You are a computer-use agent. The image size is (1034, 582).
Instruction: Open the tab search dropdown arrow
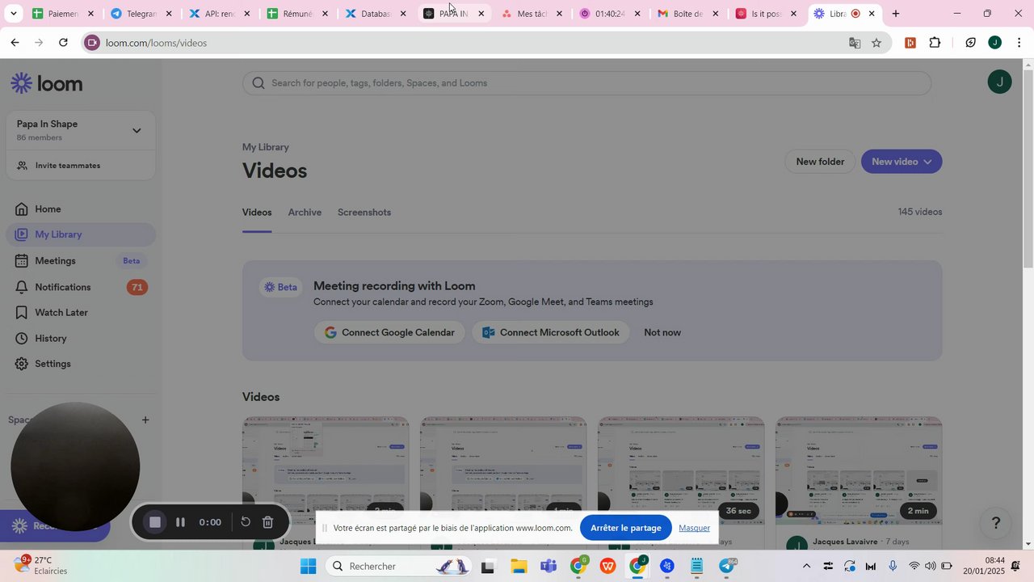click(13, 14)
